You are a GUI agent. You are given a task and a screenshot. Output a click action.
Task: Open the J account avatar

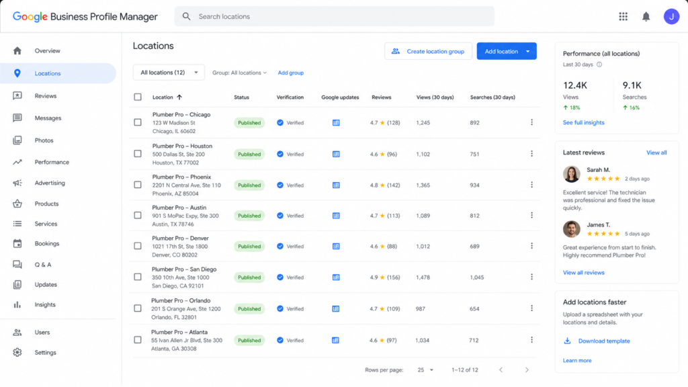671,17
